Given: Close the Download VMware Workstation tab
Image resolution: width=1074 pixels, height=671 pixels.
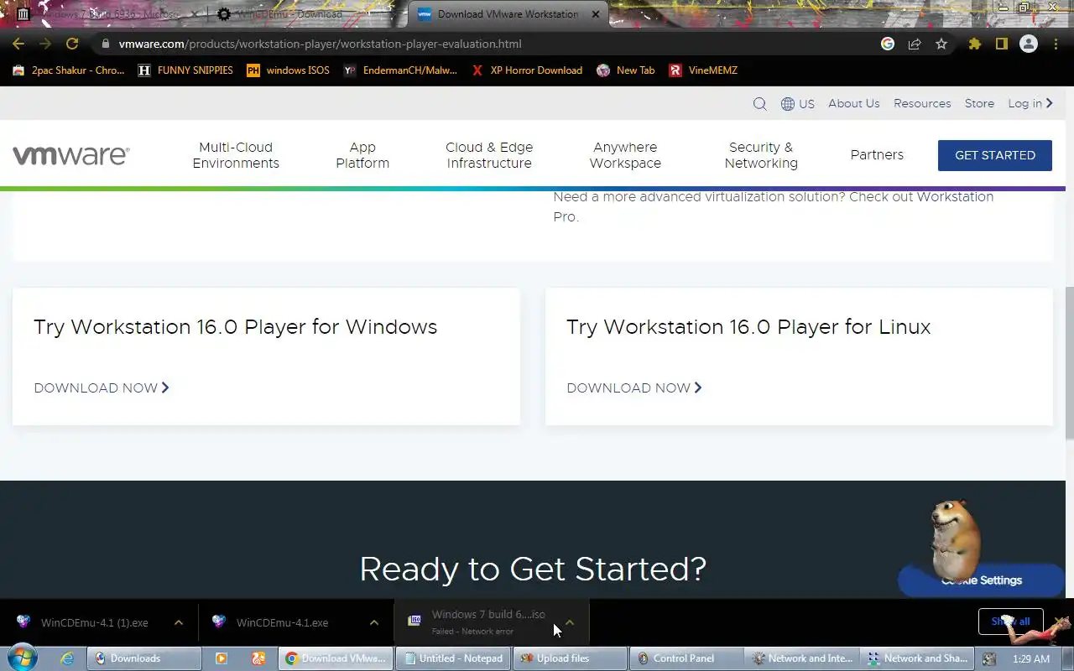Looking at the screenshot, I should point(596,14).
